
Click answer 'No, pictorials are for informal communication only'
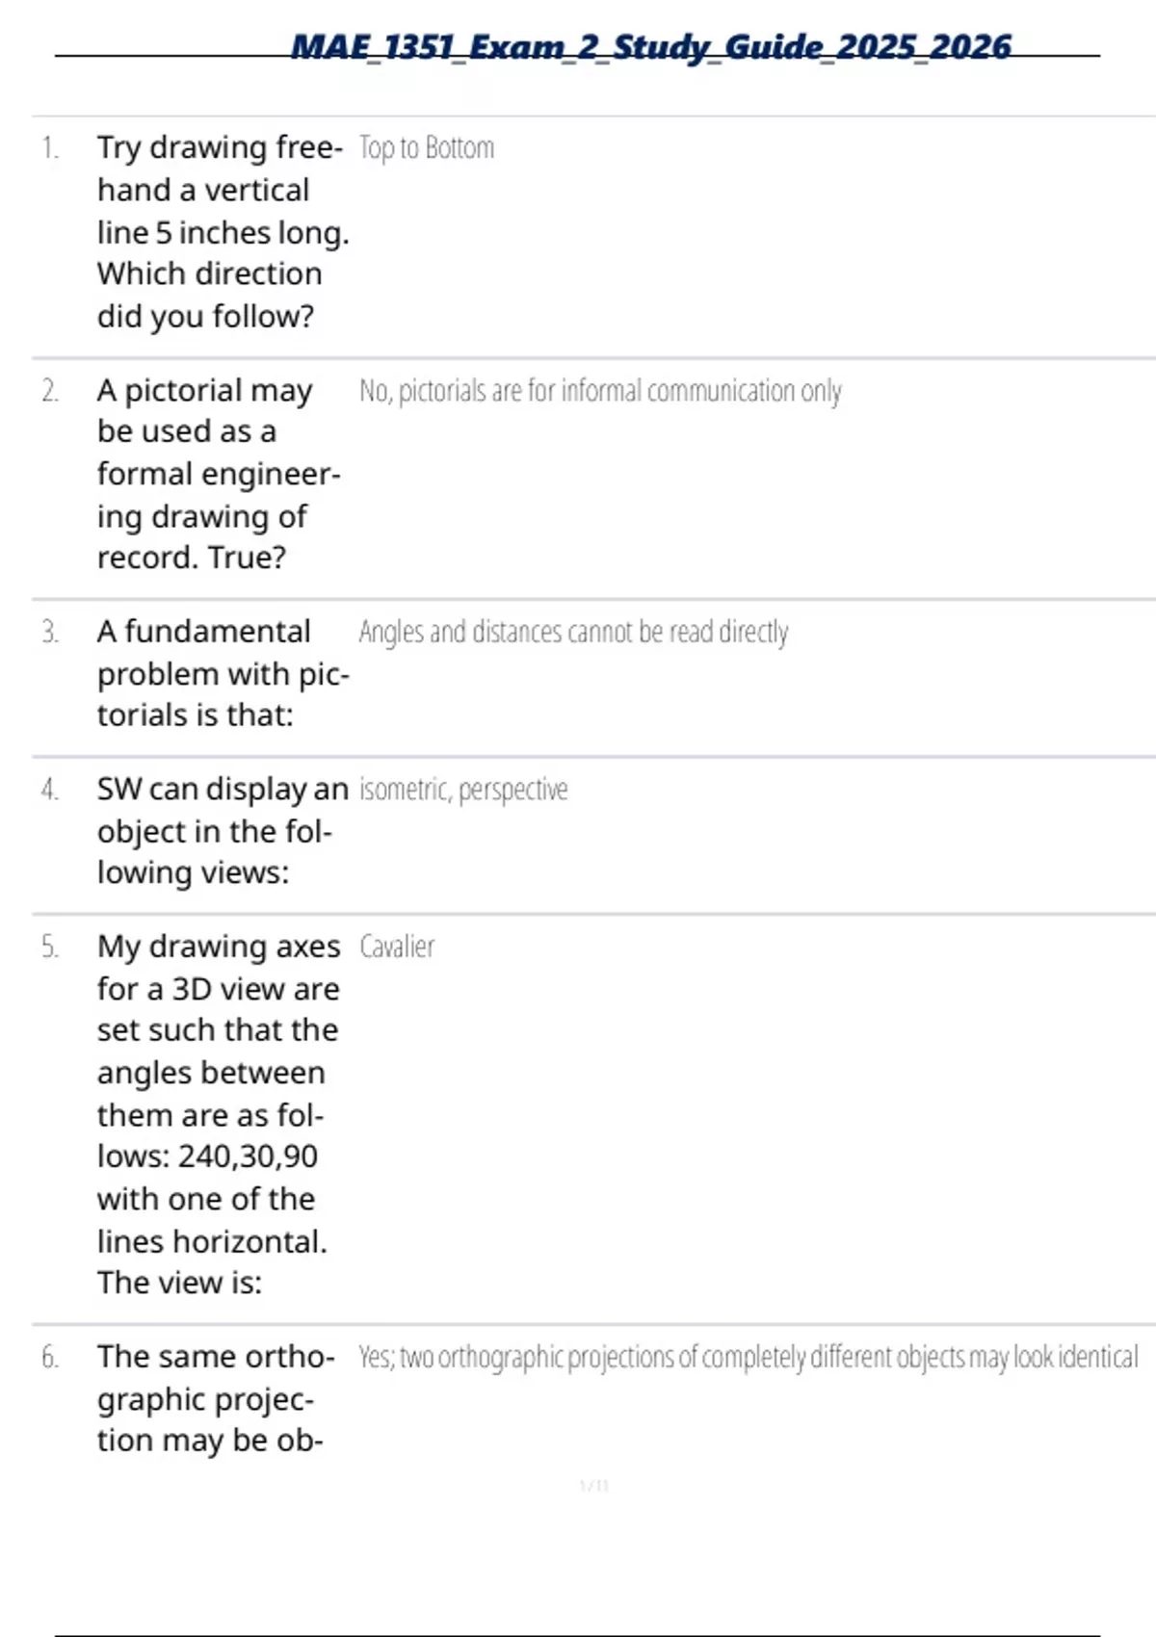click(x=600, y=391)
